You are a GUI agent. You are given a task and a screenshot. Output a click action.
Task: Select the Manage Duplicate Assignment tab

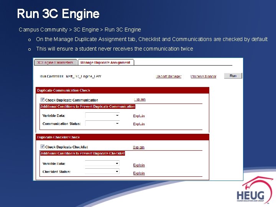coord(106,62)
